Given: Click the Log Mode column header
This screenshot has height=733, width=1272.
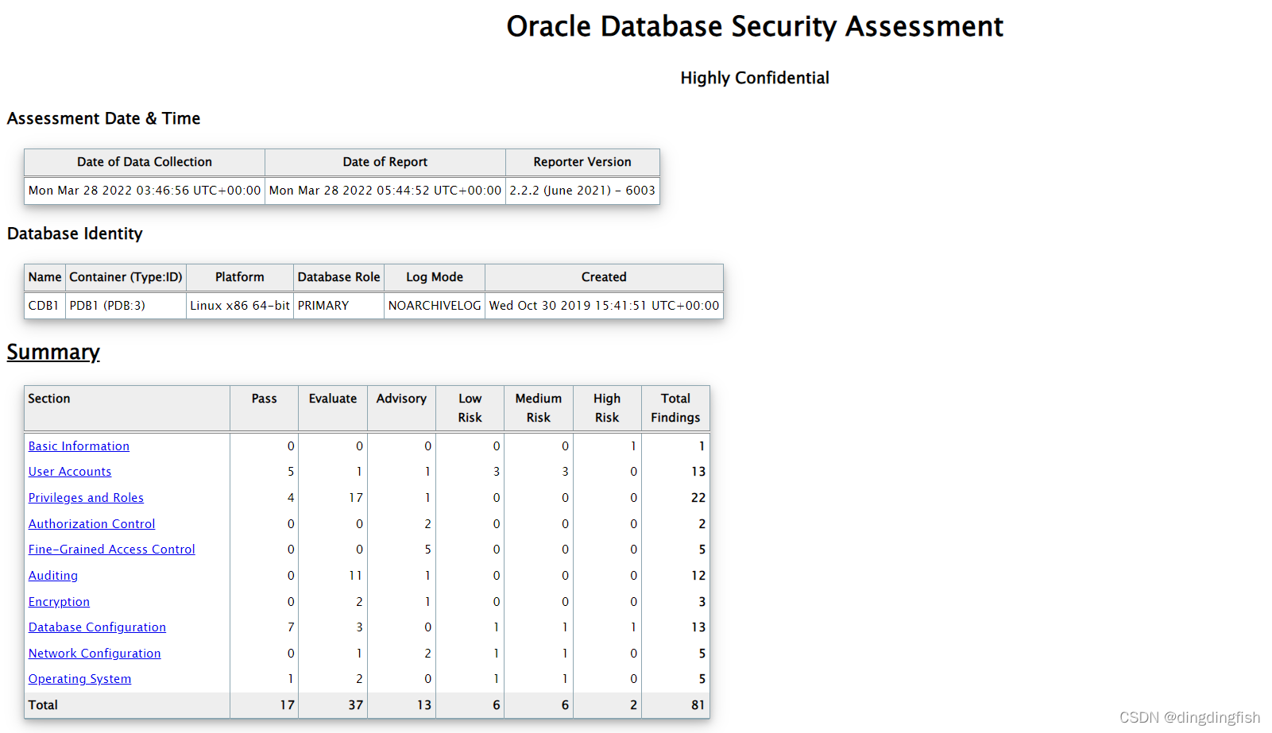Looking at the screenshot, I should click(x=435, y=277).
